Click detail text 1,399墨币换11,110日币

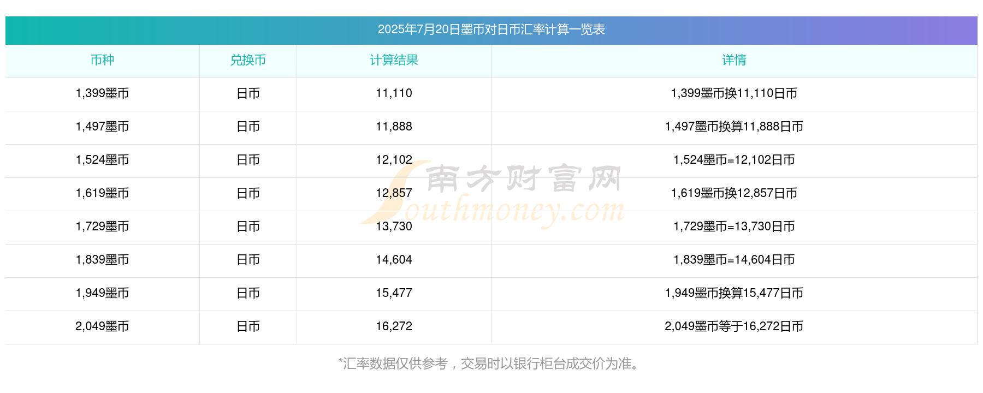click(x=734, y=93)
